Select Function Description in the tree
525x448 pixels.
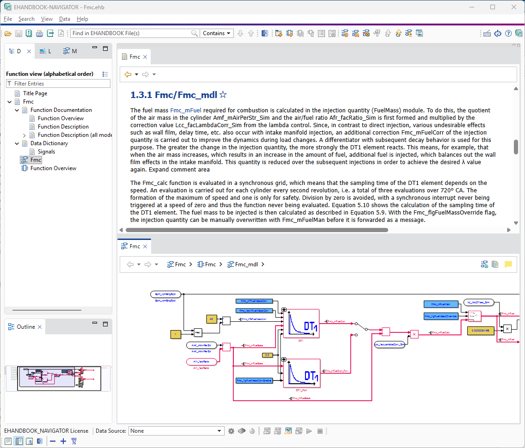(63, 127)
